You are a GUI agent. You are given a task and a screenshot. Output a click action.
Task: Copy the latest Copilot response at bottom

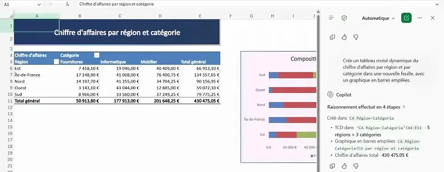(333, 166)
